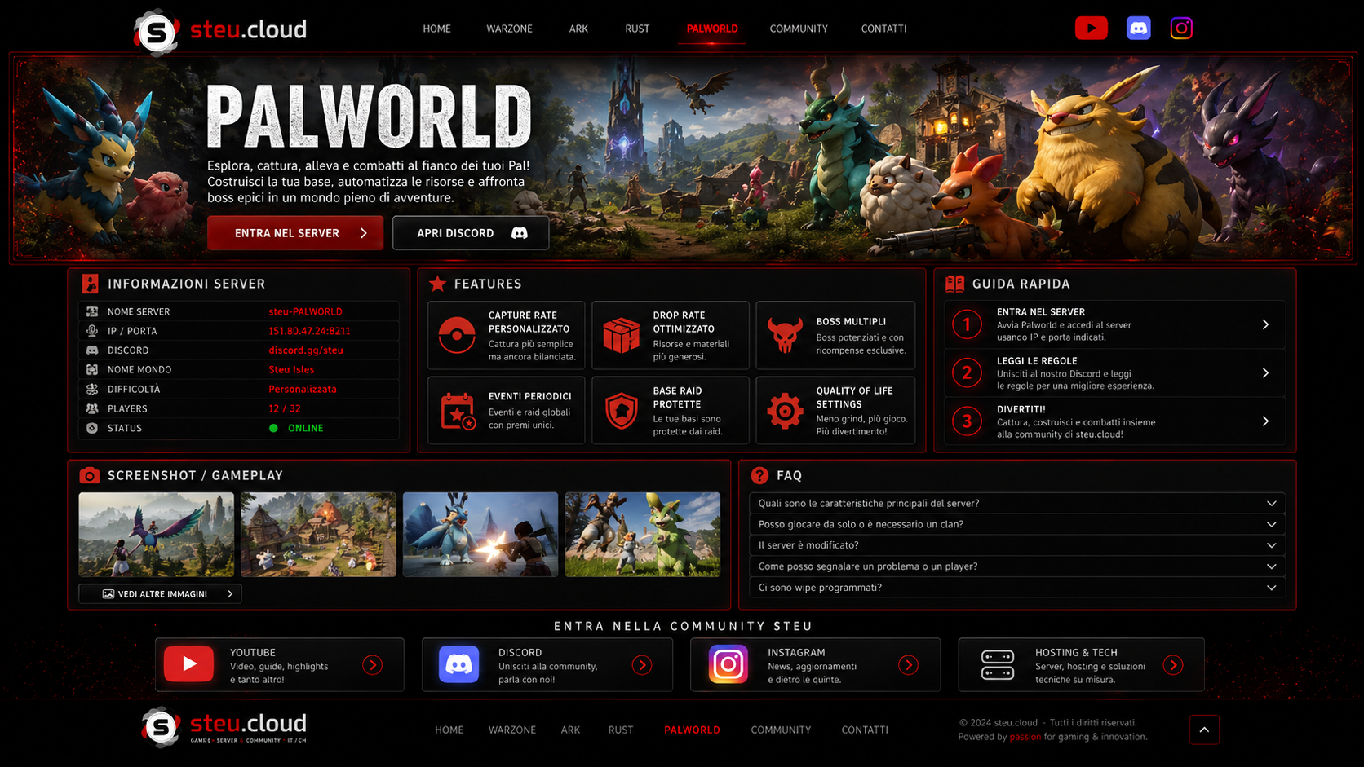
Task: Click the ONLINE status text
Action: (306, 428)
